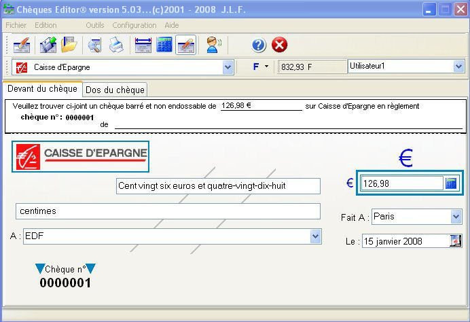Click the print preview magnifier icon
Viewport: 470px width, 322px height.
[94, 46]
